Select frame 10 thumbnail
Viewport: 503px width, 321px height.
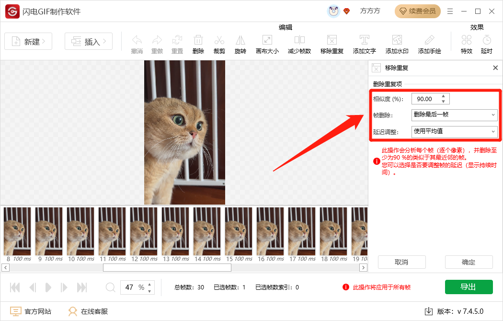[80, 231]
